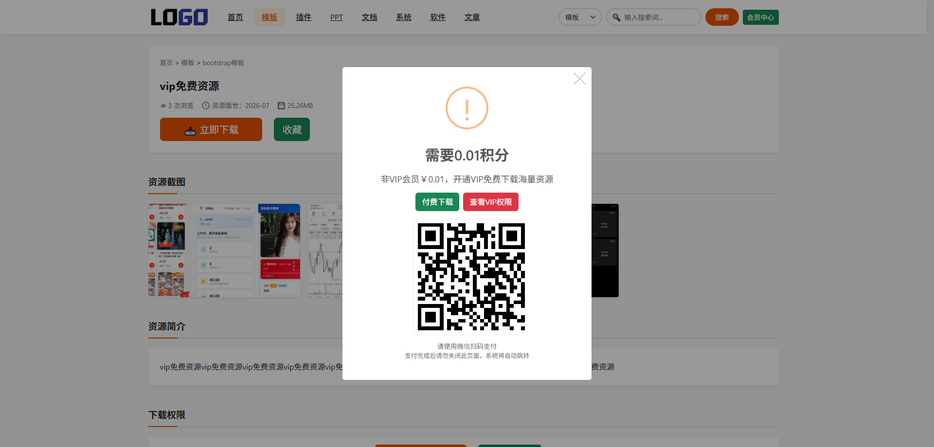Close the payment dialog with the X
934x447 pixels.
pos(579,79)
